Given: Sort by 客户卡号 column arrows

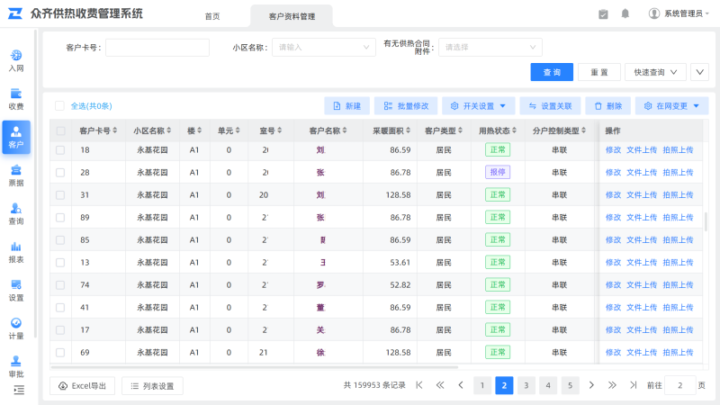Looking at the screenshot, I should [115, 130].
